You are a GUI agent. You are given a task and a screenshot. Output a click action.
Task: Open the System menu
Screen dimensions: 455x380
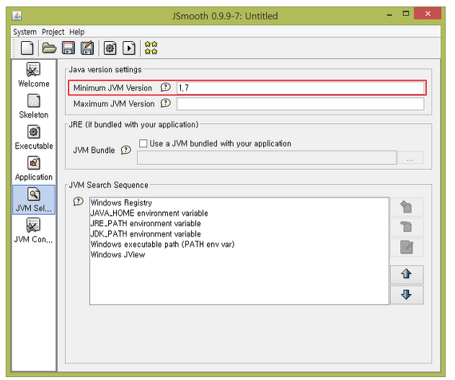(x=25, y=32)
